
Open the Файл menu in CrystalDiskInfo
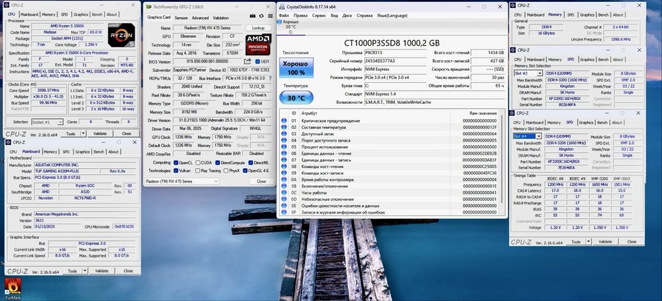click(284, 15)
